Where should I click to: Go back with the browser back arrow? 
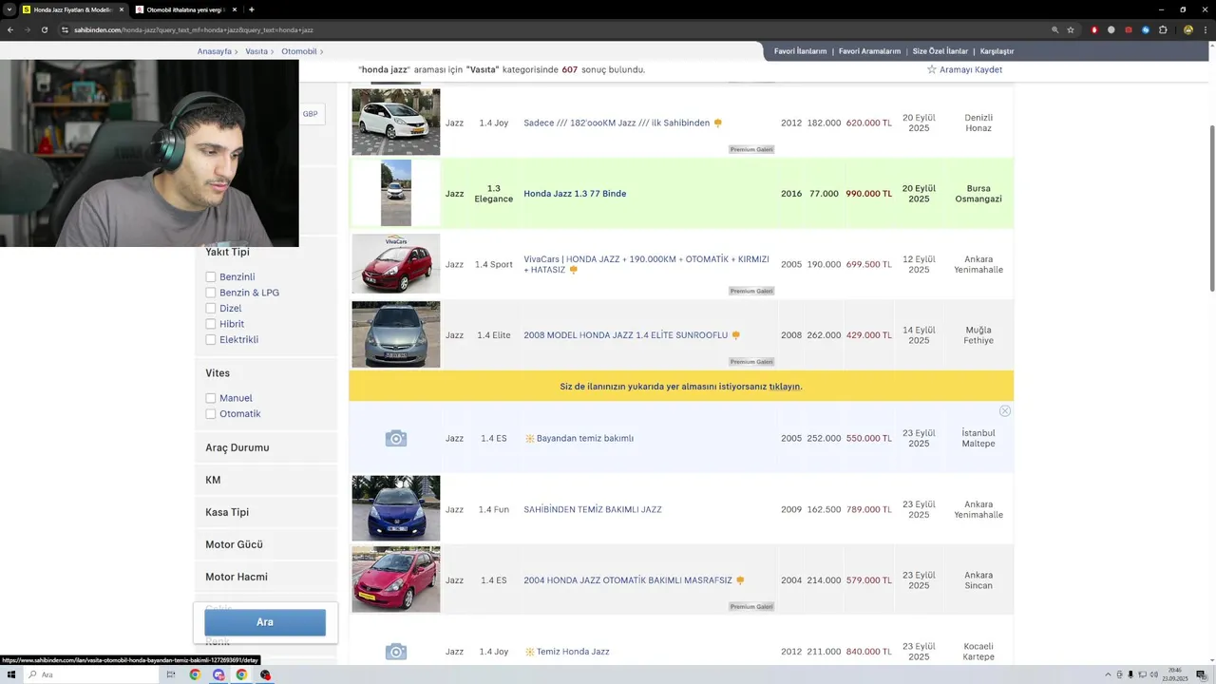(x=10, y=29)
